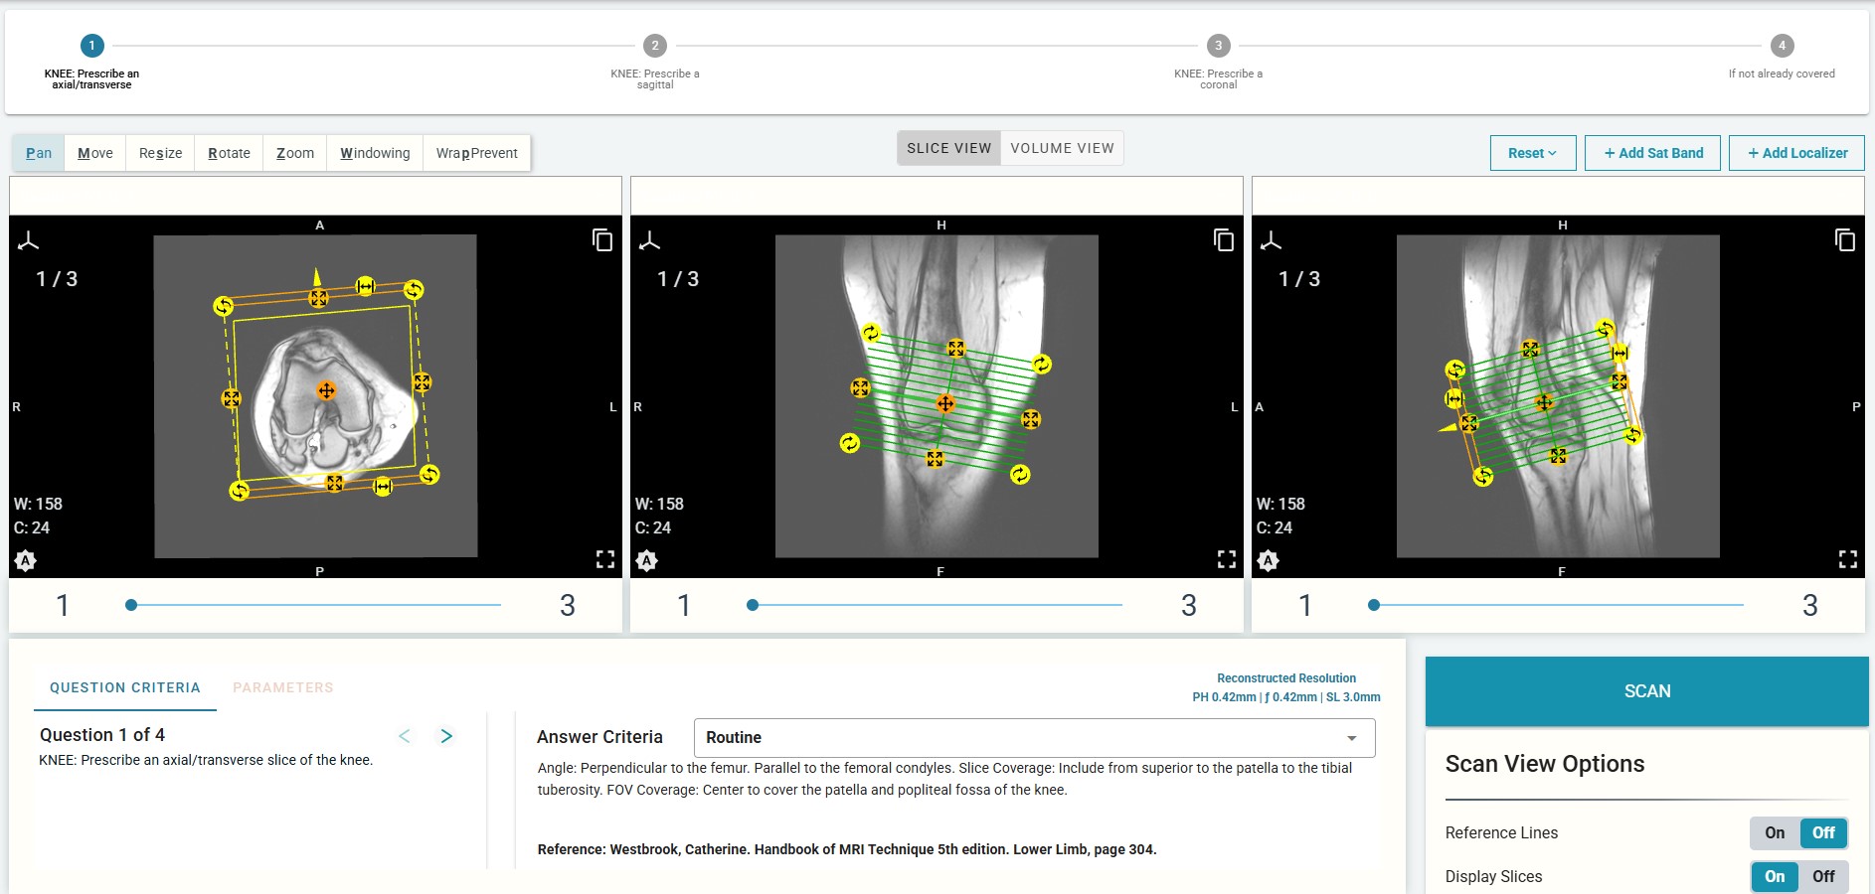Select the Pan tool
1875x894 pixels.
(x=39, y=153)
